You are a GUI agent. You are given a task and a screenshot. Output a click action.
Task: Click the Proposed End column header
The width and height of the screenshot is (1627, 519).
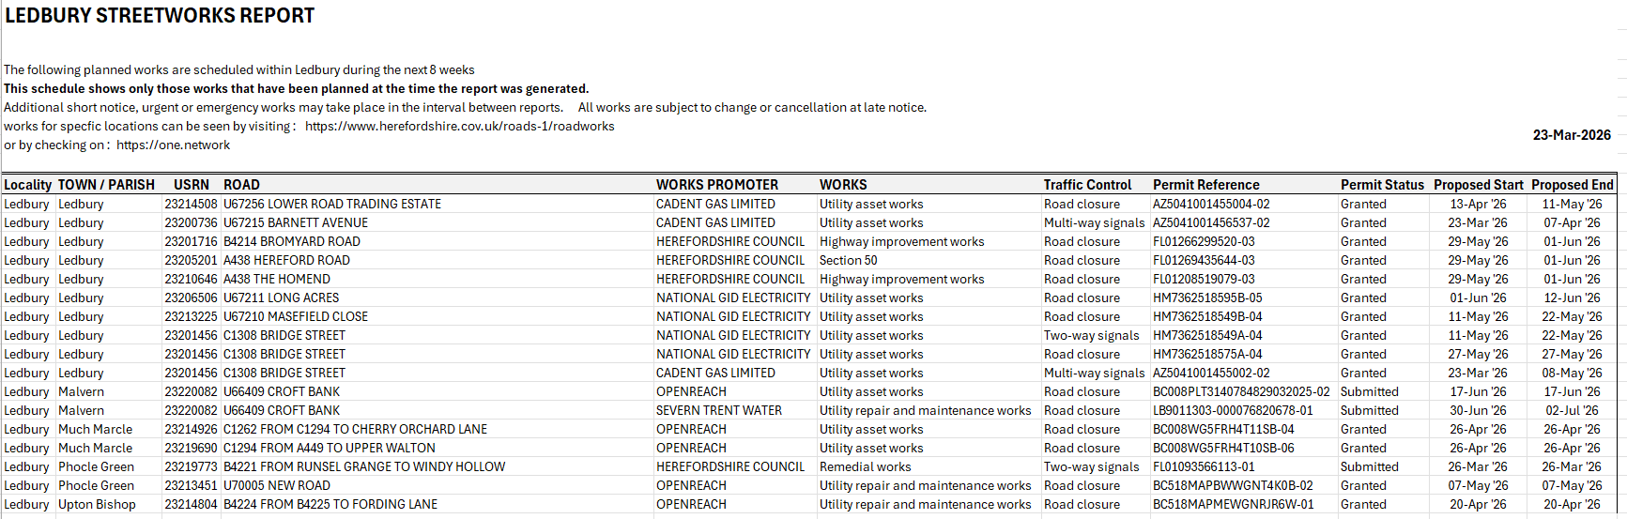1572,185
